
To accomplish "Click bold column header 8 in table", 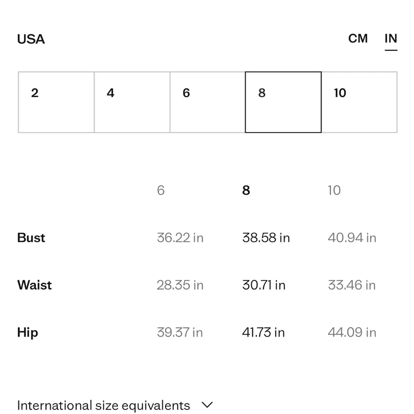I will click(x=246, y=190).
